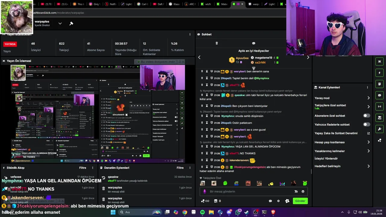Open Kanal Eylemleri three-dot menu

point(367,87)
